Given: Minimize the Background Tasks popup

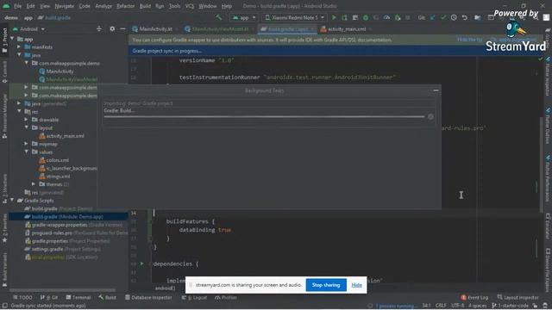Looking at the screenshot, I should (436, 90).
